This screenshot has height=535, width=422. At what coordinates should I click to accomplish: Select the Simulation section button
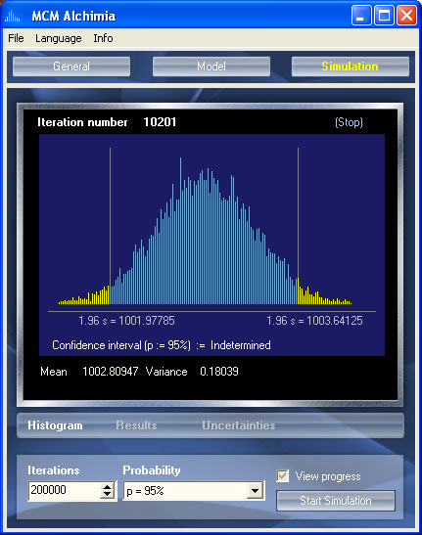tap(351, 67)
